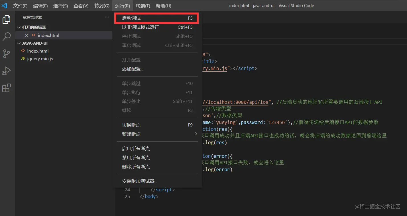Click the closing </script> tag on line 24
Viewport: 407px width, 216px height.
tap(162, 190)
